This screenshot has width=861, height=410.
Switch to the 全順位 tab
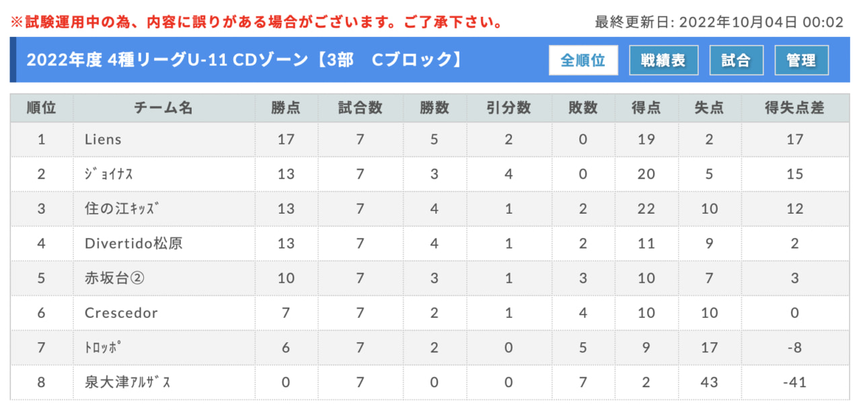(x=583, y=60)
